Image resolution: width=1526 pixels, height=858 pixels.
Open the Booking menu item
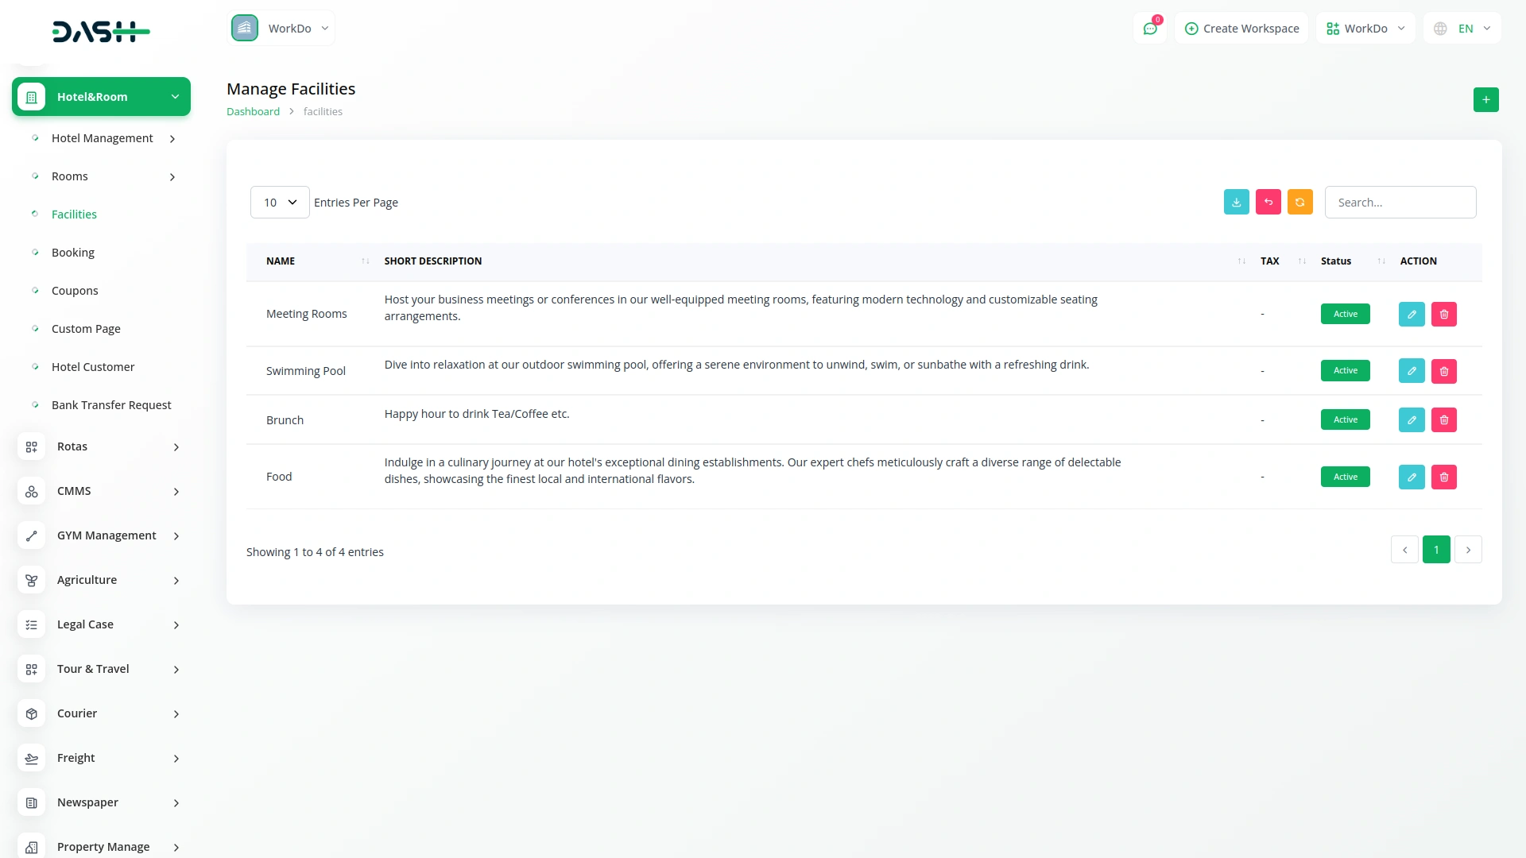point(73,253)
